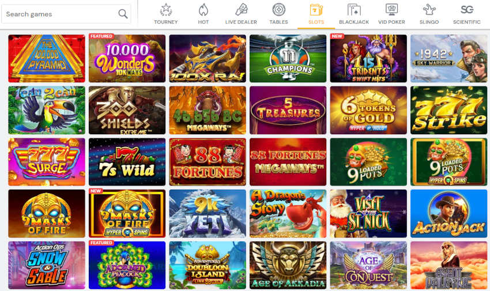Launch the 10,000 Wonders featured game
The width and height of the screenshot is (490, 291).
point(127,58)
